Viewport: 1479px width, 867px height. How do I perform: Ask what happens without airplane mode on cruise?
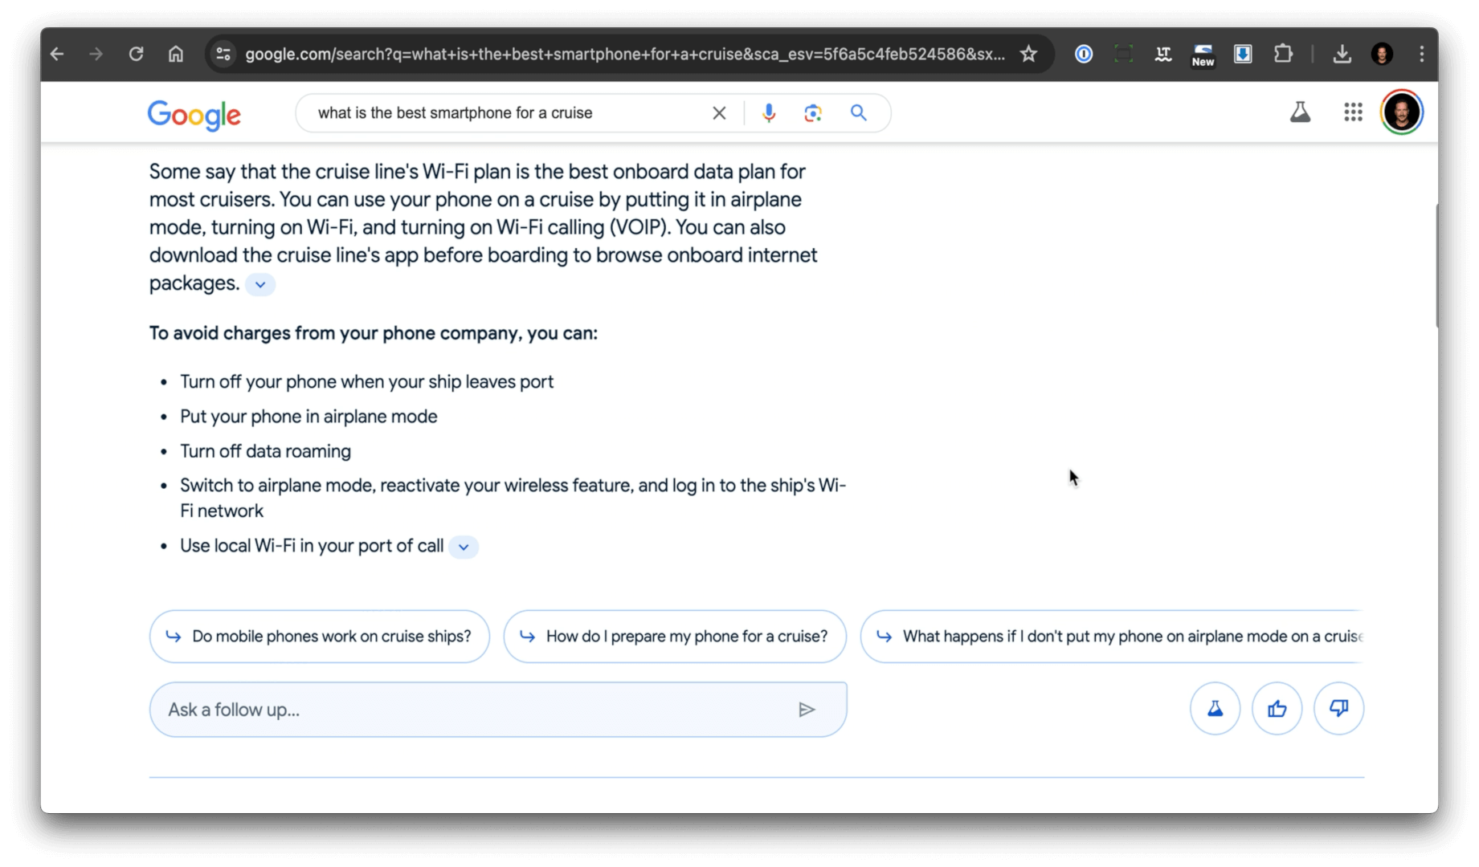(x=1113, y=637)
